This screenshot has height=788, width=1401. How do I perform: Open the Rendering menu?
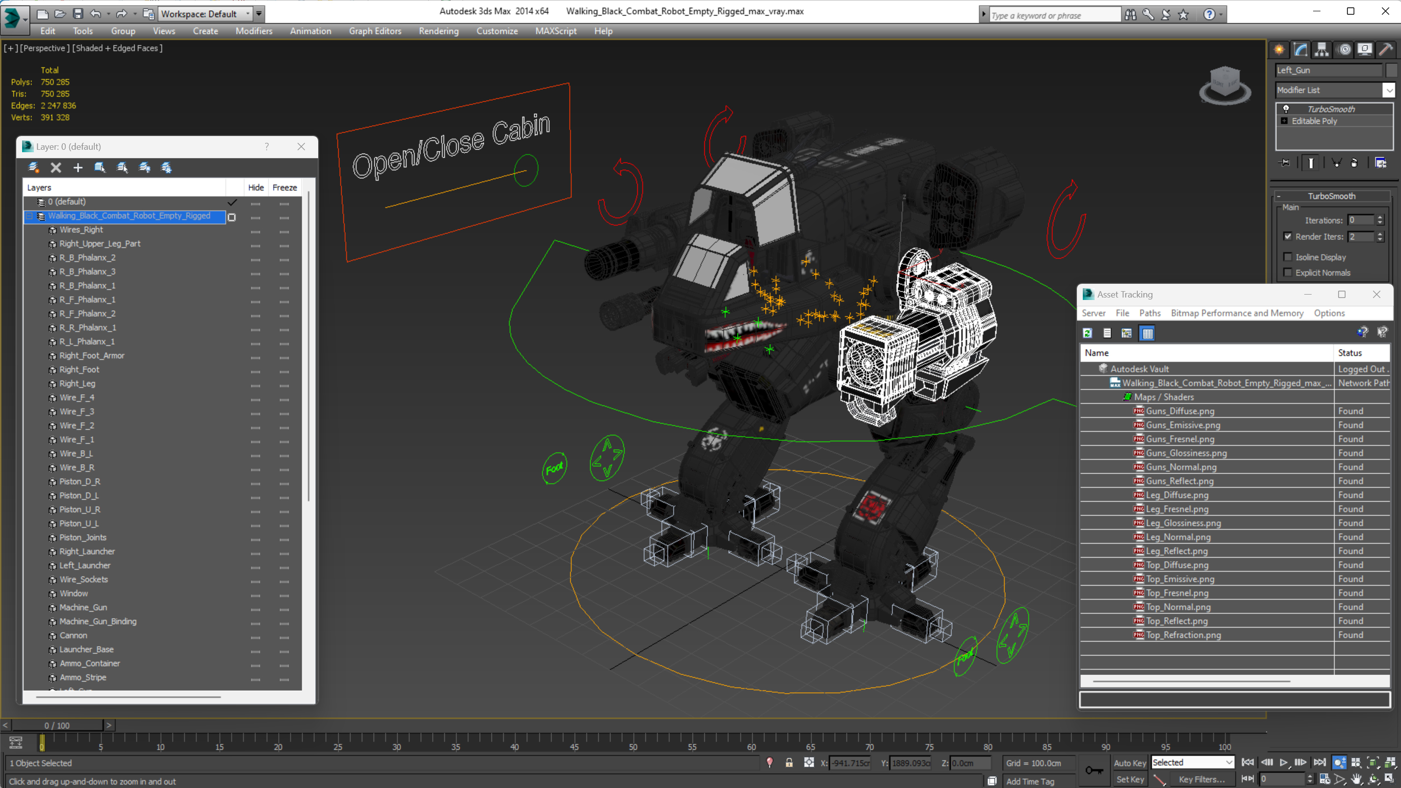point(439,31)
